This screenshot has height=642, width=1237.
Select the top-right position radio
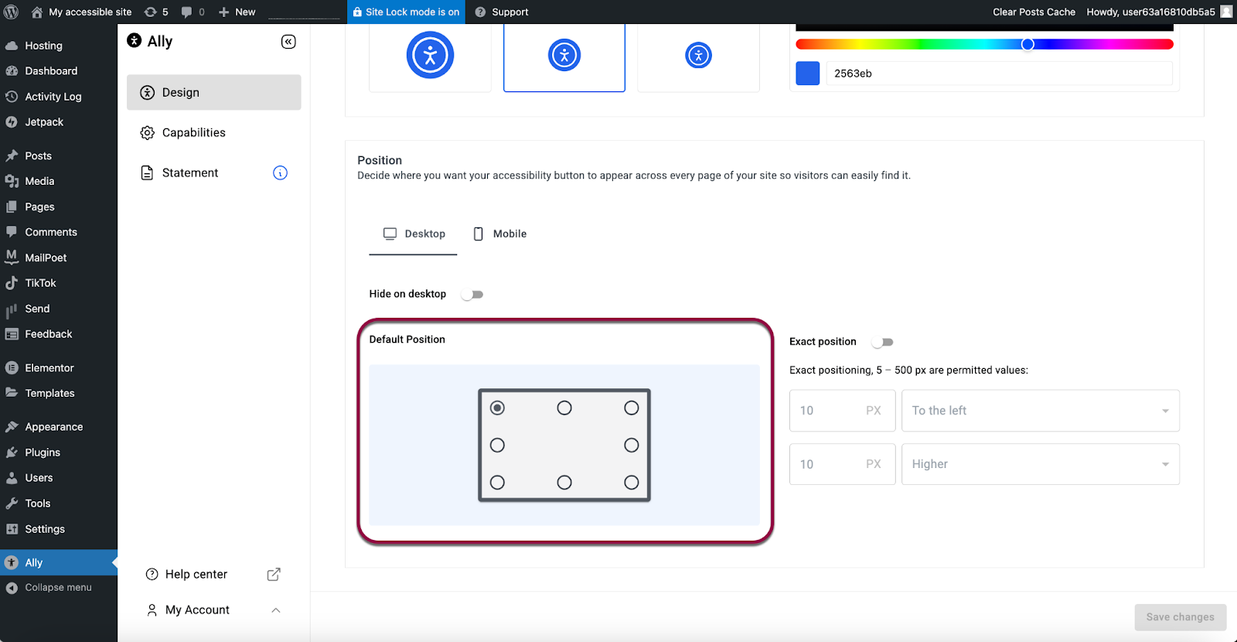coord(632,408)
